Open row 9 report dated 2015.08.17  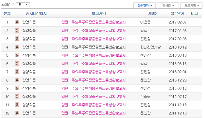(93, 88)
